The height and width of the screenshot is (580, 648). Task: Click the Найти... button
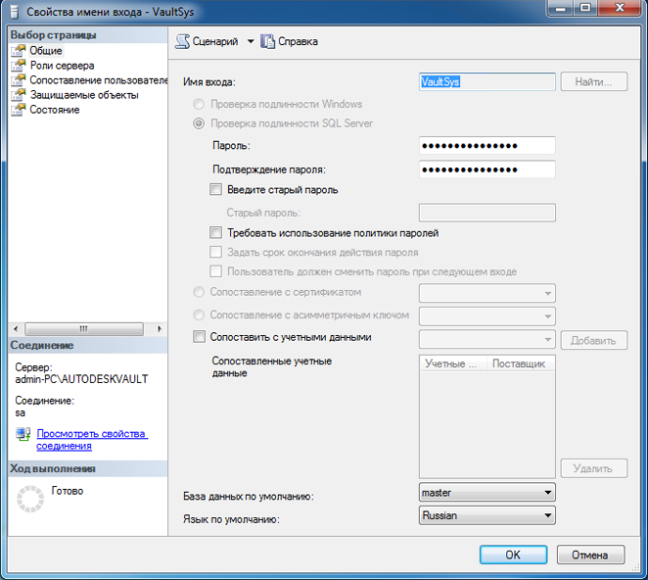point(593,81)
